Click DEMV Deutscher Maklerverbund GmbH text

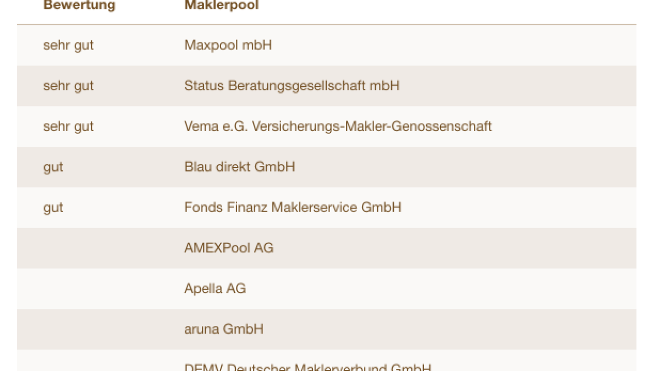click(x=307, y=367)
